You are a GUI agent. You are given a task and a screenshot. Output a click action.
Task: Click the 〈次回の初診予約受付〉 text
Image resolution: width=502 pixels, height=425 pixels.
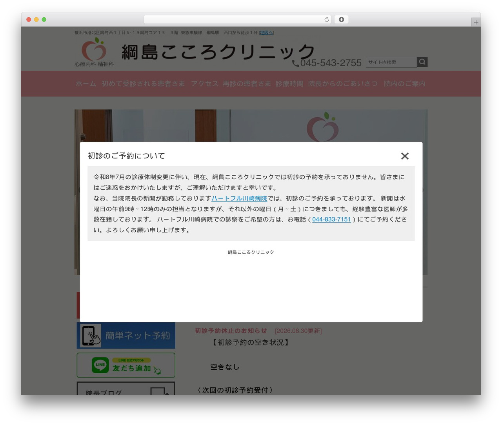pyautogui.click(x=235, y=390)
